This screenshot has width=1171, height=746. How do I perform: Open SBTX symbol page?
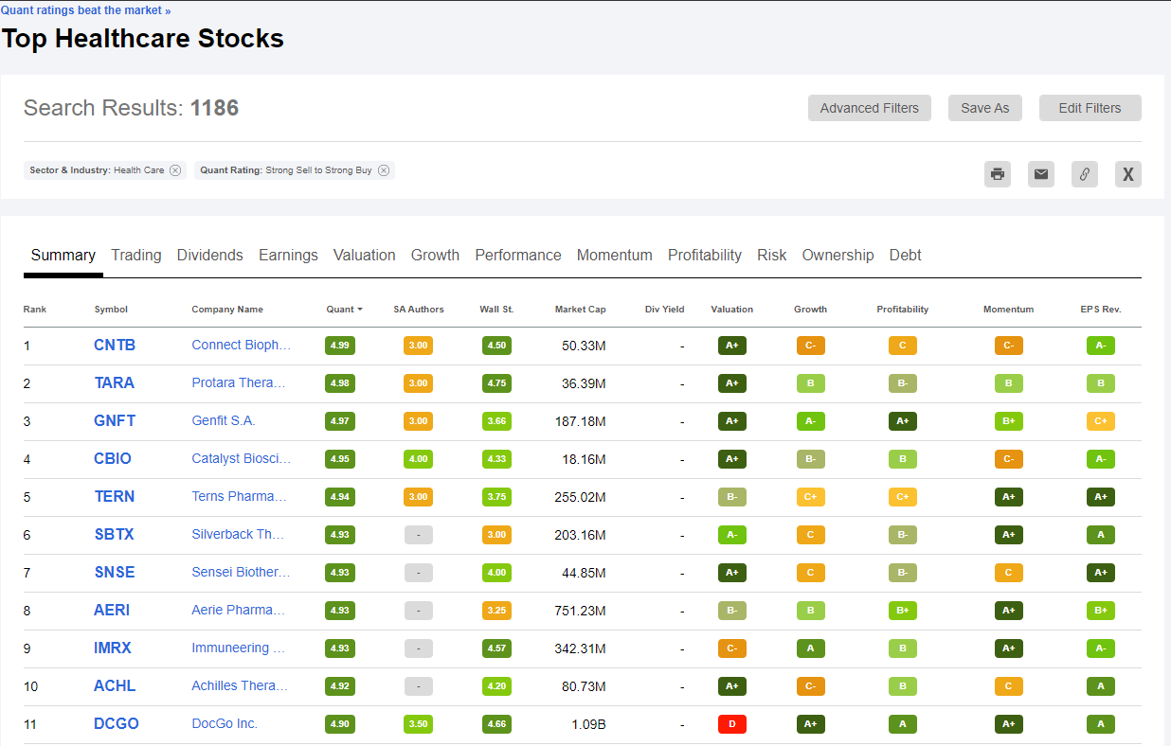pos(114,534)
